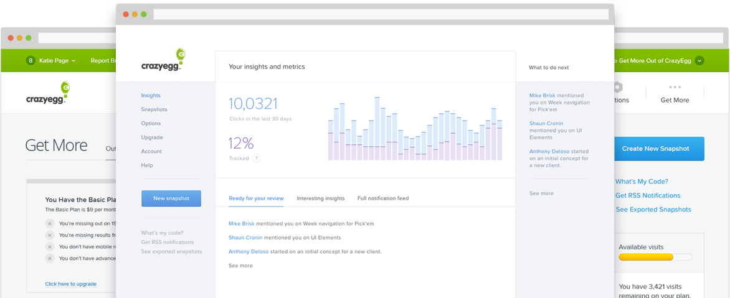
Task: Open Account in the sidebar
Action: [x=151, y=151]
